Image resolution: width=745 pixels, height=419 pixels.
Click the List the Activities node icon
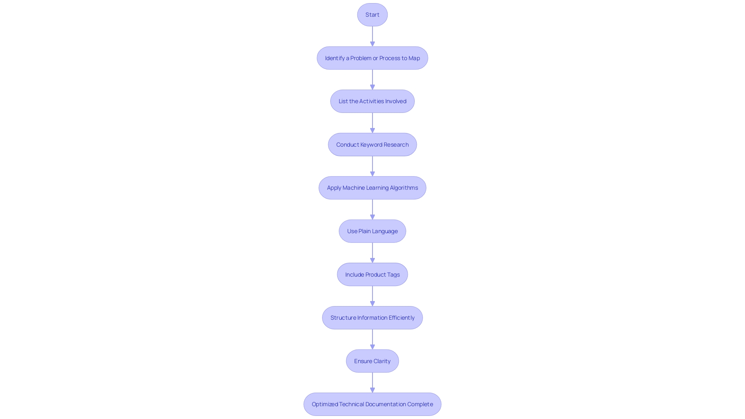[372, 101]
